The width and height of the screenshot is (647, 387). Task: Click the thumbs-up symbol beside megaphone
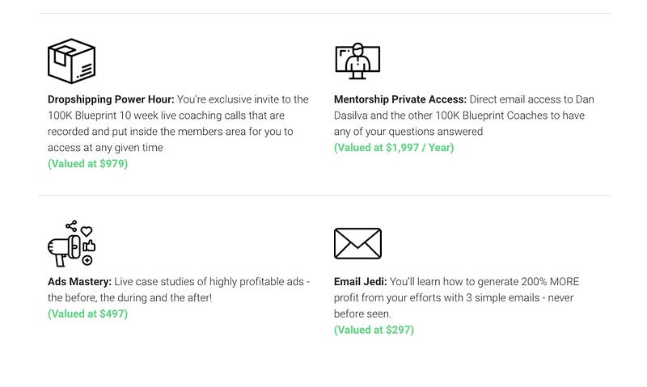(88, 246)
